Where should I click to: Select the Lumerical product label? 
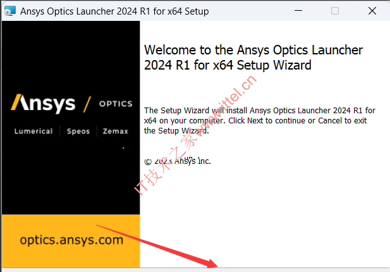34,131
